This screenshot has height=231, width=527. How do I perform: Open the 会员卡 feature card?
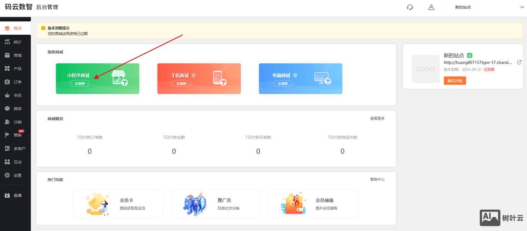pos(118,204)
